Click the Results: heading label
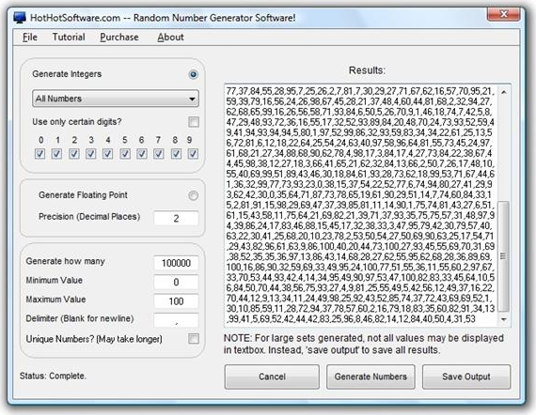This screenshot has height=415, width=536. point(367,70)
